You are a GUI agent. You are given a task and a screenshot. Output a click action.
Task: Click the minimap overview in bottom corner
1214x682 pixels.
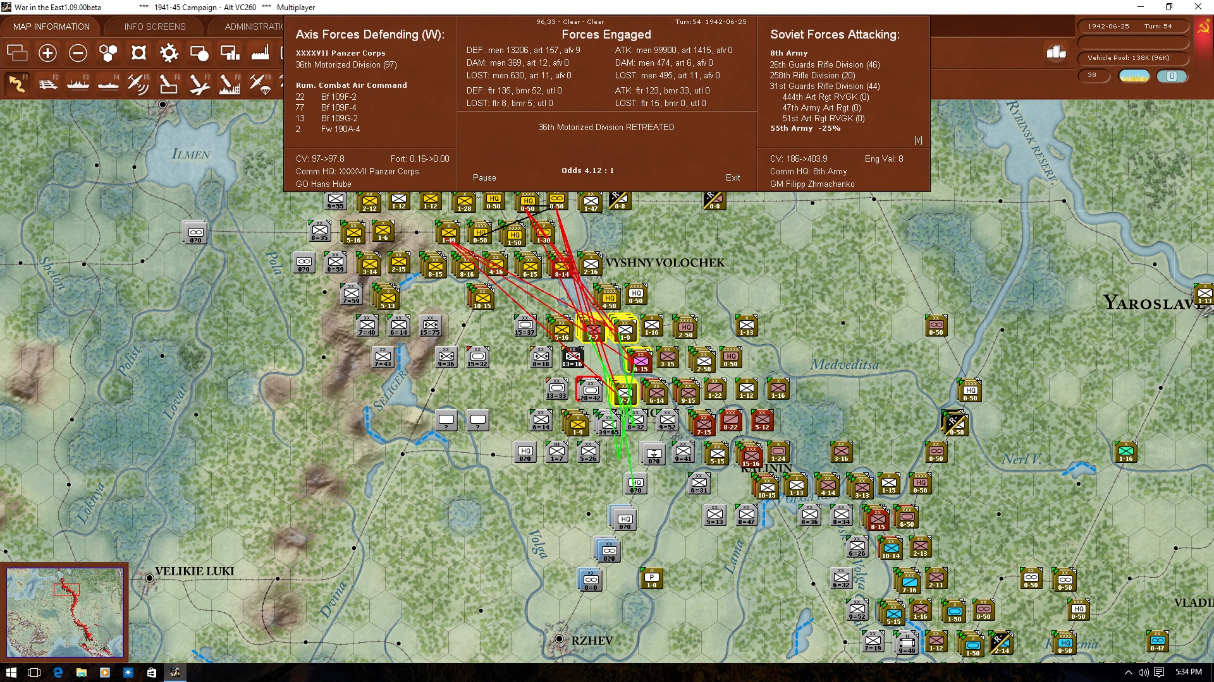pyautogui.click(x=64, y=612)
